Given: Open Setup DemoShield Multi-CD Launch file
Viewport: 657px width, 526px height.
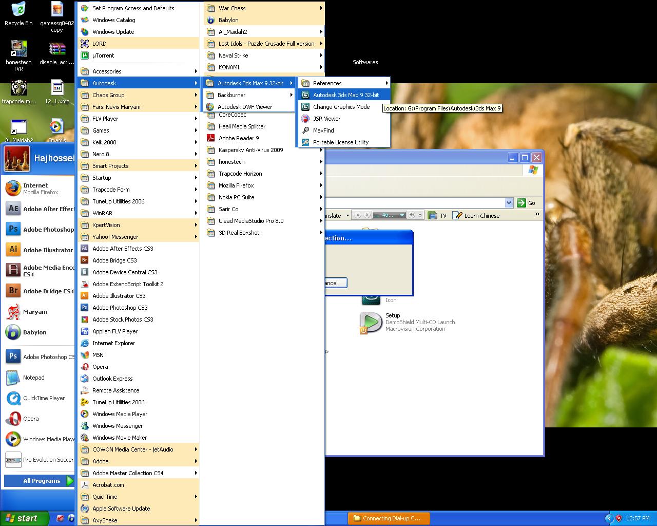Looking at the screenshot, I should coord(408,323).
